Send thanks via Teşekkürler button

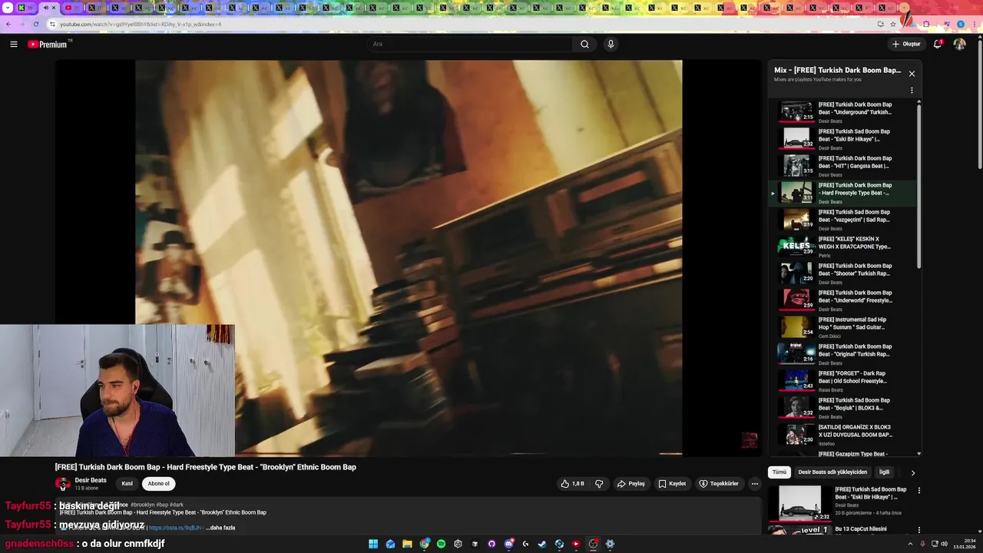click(719, 484)
